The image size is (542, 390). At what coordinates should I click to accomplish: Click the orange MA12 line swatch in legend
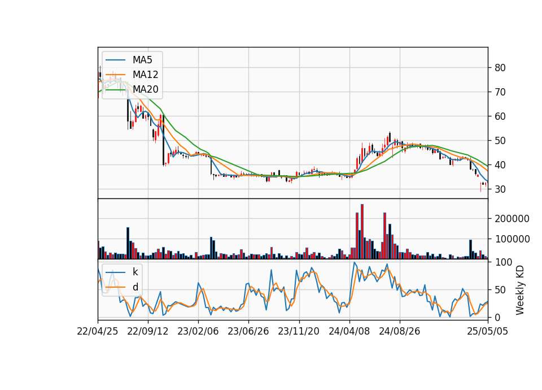coord(115,75)
